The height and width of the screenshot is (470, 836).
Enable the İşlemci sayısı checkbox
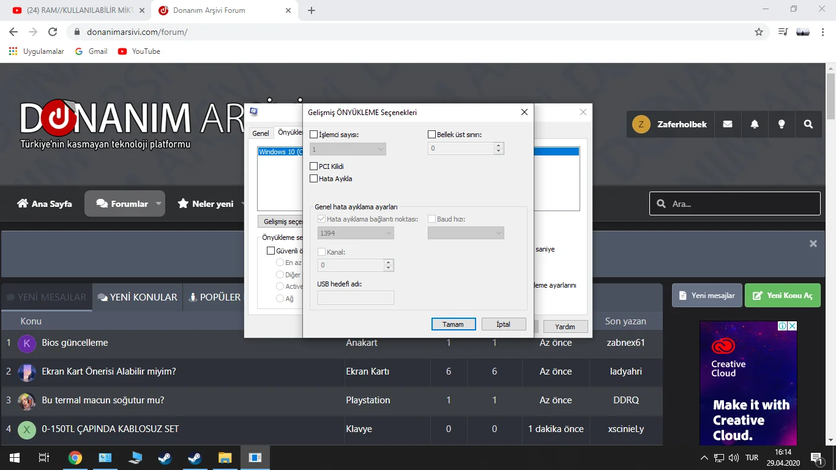point(314,135)
